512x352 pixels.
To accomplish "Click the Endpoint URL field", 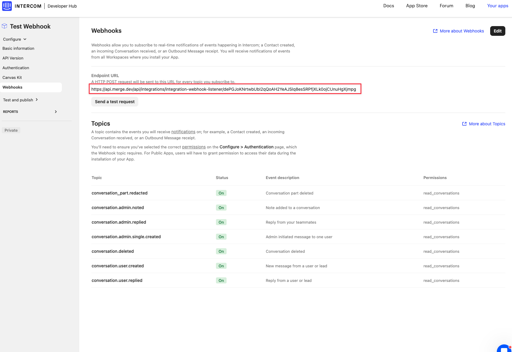I will click(225, 89).
